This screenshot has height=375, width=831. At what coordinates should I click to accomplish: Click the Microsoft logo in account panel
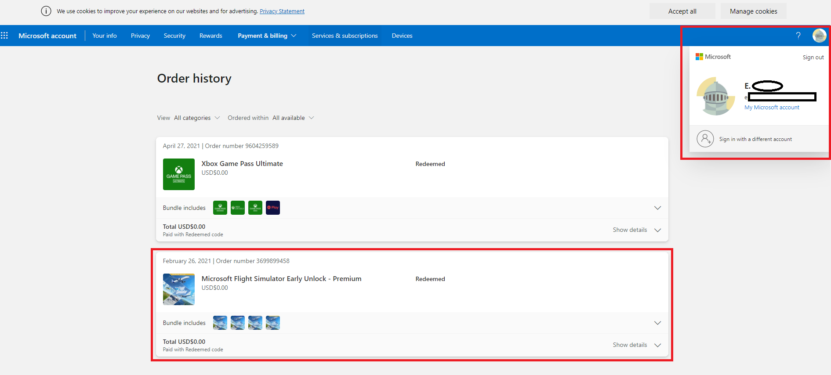(713, 57)
